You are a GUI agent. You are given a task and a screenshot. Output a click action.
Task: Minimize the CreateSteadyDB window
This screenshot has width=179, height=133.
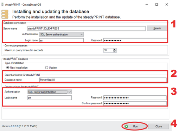147,5
